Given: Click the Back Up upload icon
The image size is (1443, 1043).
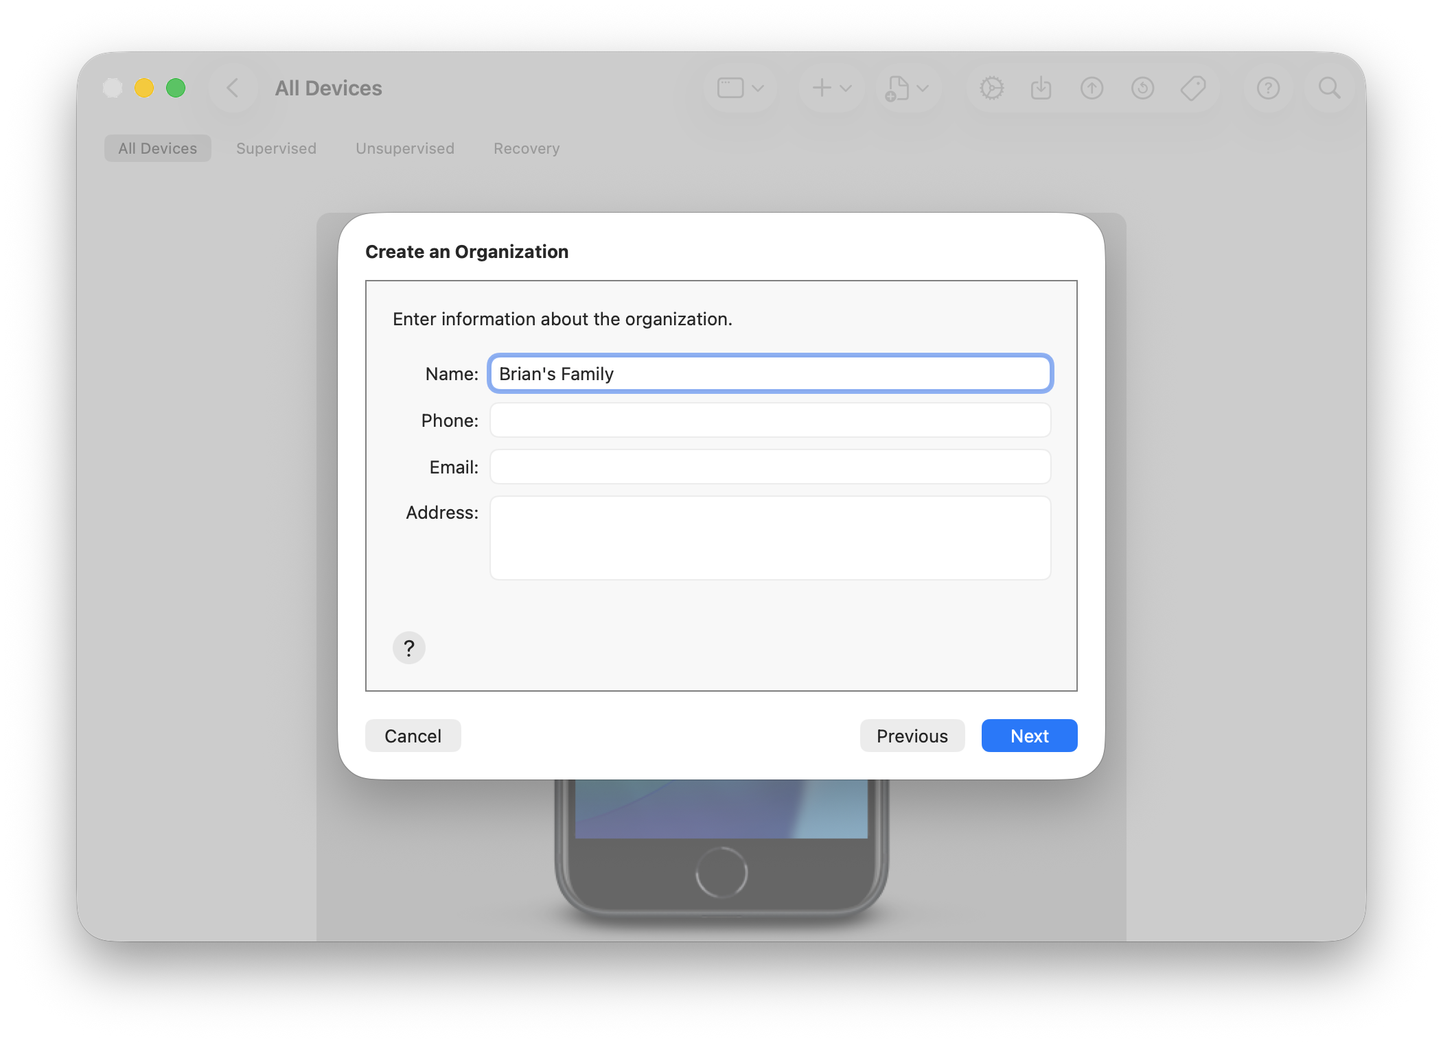Looking at the screenshot, I should [1092, 88].
